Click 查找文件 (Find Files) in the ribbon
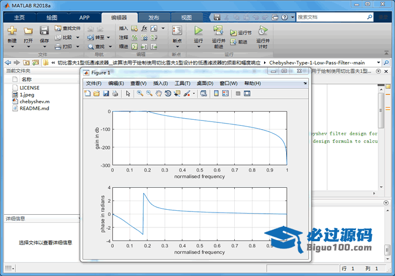 point(68,28)
